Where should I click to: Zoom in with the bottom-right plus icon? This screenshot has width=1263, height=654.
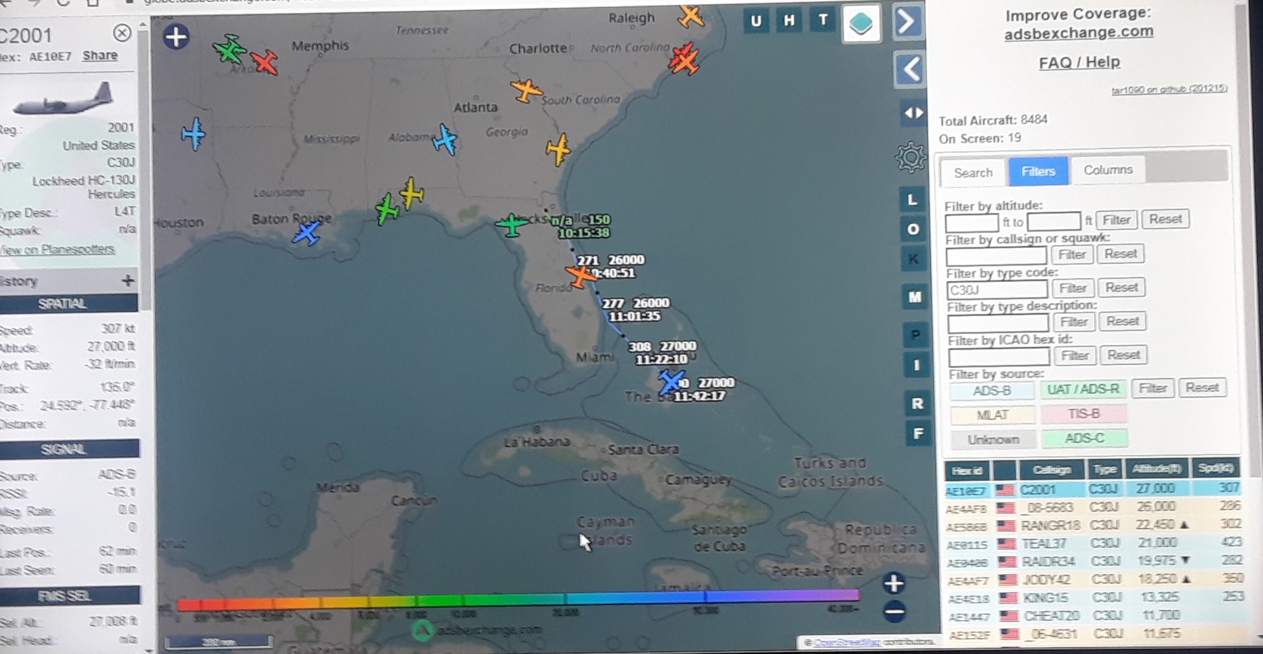click(x=894, y=583)
